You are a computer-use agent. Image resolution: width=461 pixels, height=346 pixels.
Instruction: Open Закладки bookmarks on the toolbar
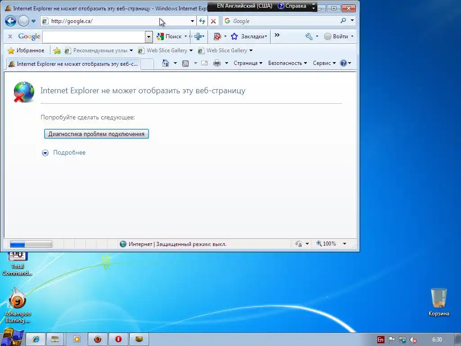click(249, 36)
